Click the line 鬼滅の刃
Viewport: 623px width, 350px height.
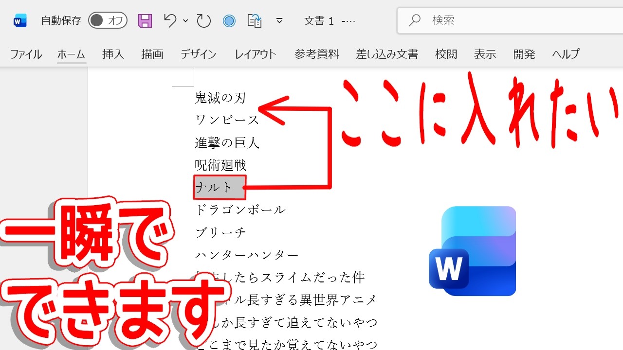click(x=220, y=98)
